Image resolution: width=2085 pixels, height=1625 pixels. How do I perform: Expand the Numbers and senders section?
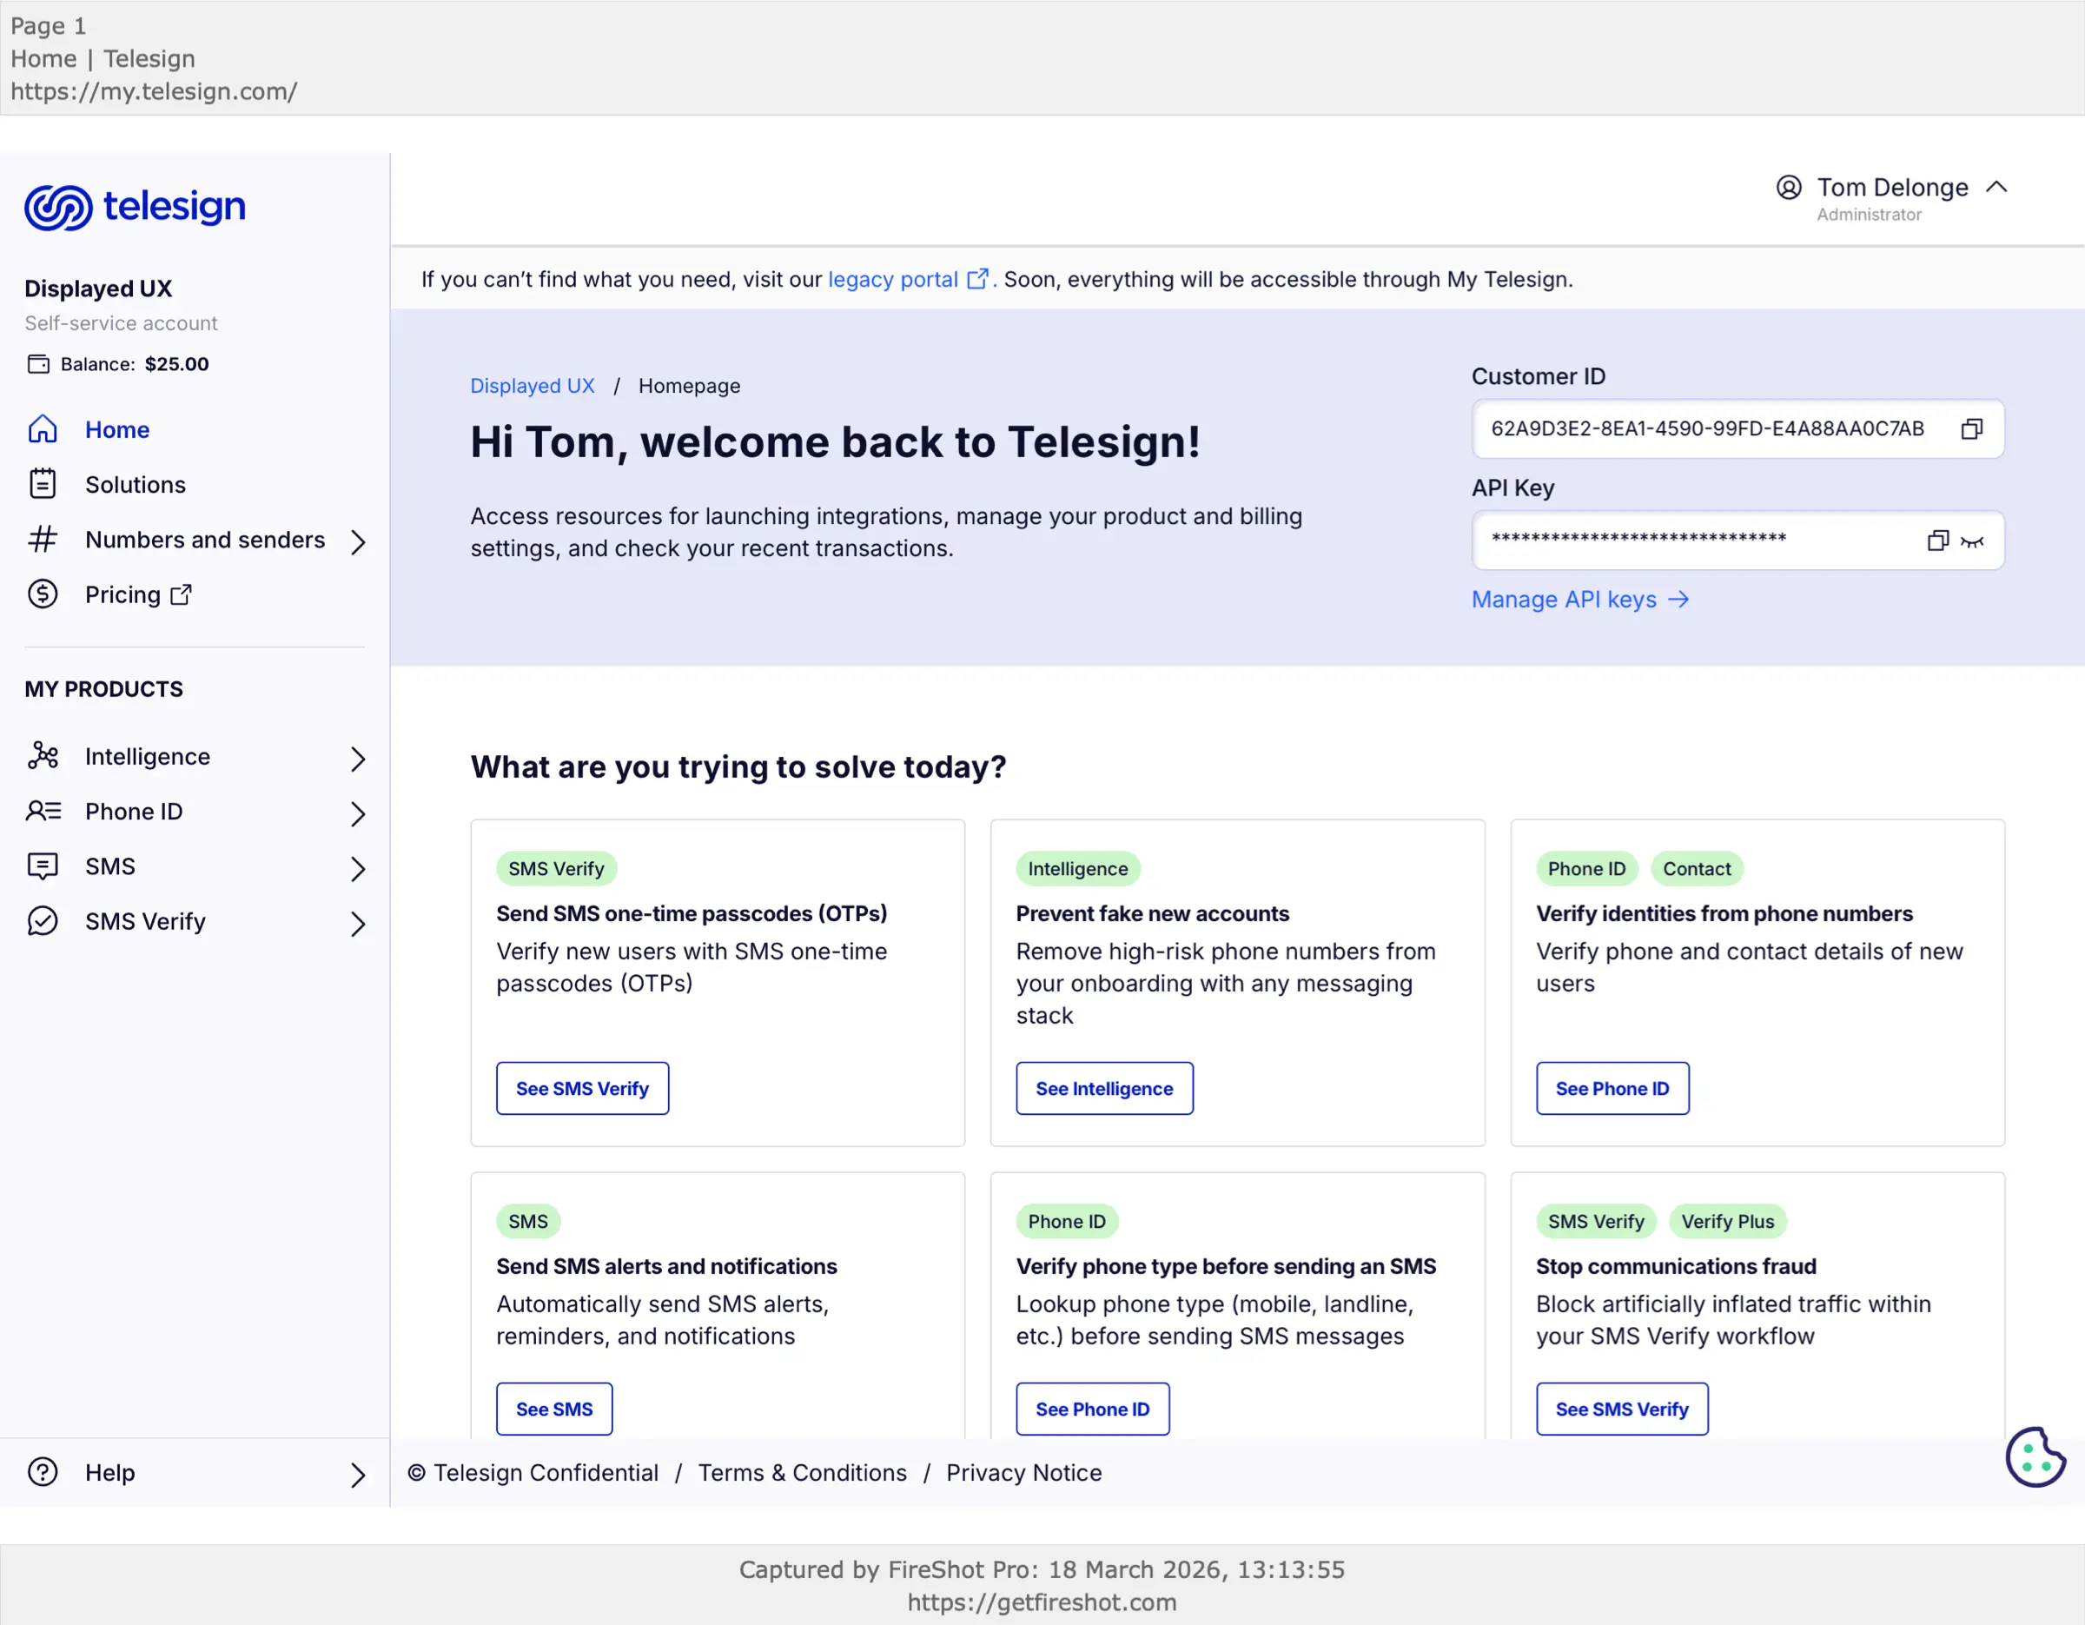(359, 541)
